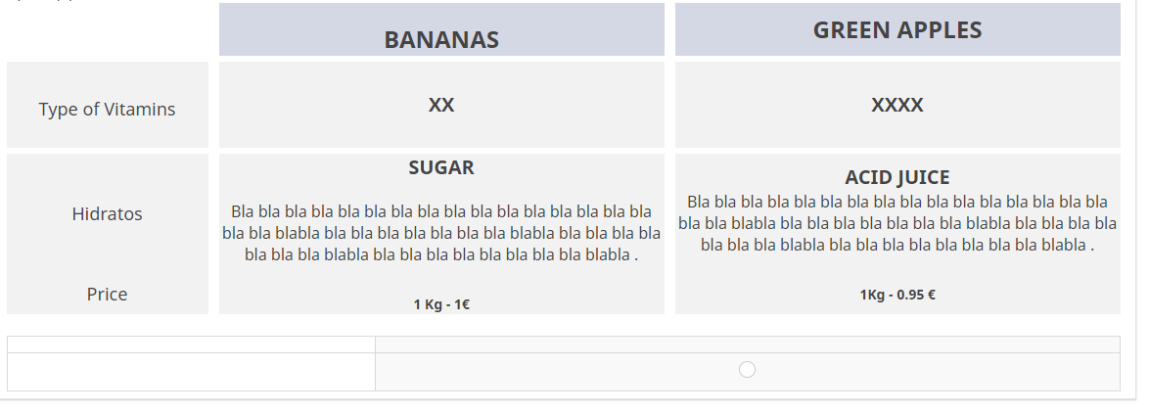The height and width of the screenshot is (413, 1149).
Task: Click the right end of the radio button's cell
Action: click(1096, 371)
